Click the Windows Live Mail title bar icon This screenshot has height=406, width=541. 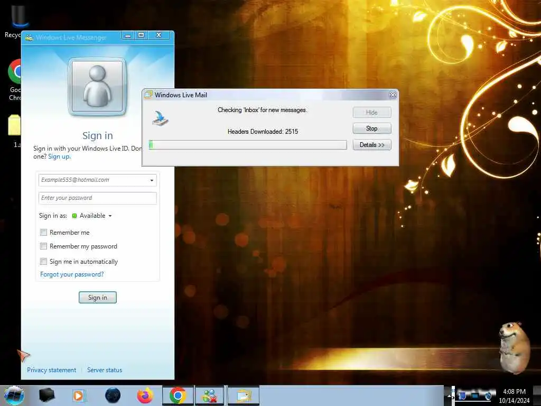(x=148, y=95)
